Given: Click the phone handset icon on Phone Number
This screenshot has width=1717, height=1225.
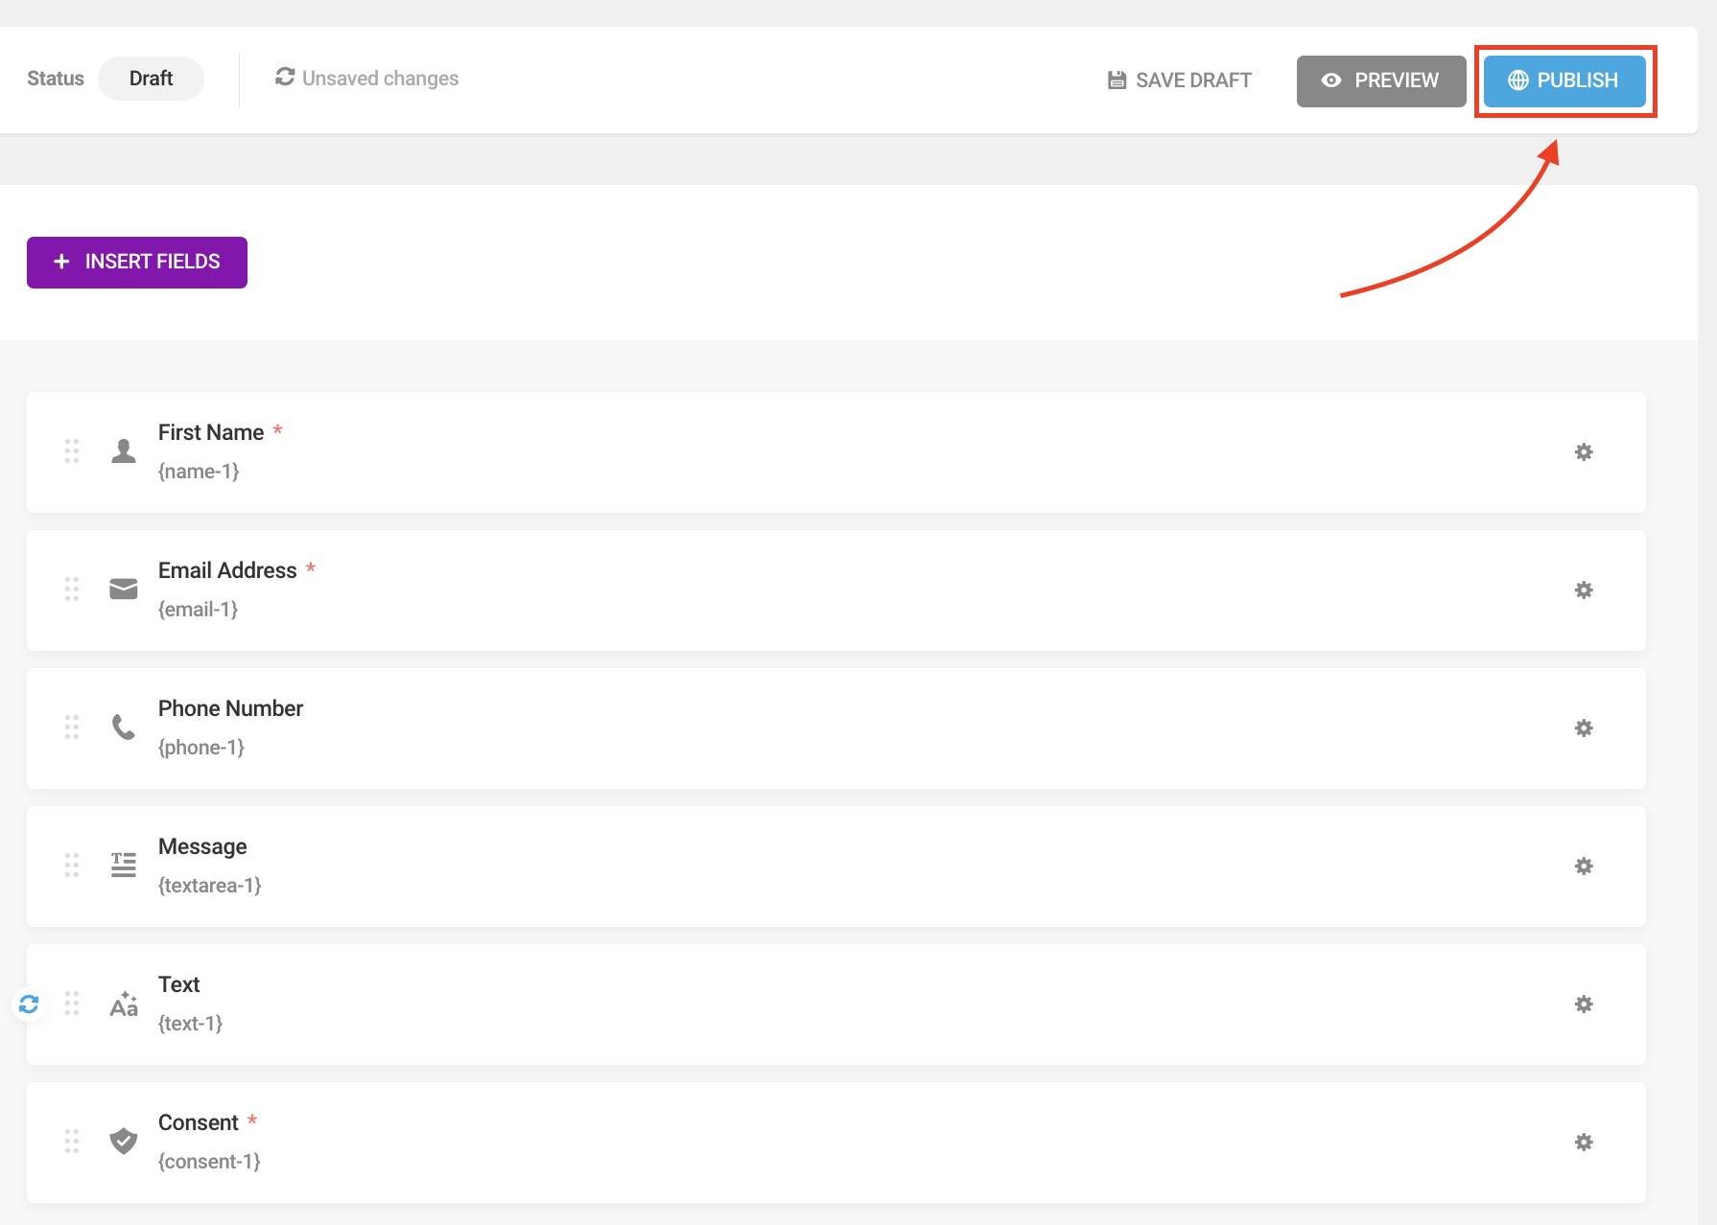Looking at the screenshot, I should 123,727.
